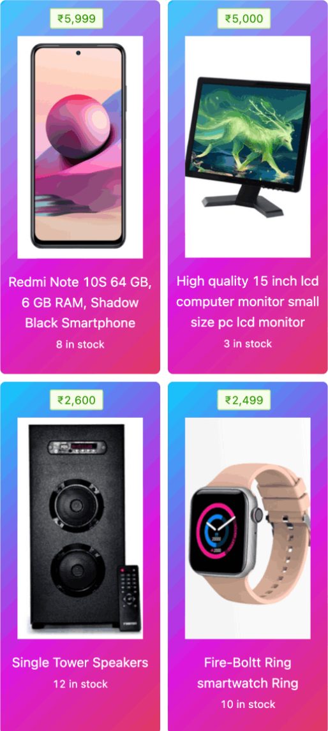
Task: Open the Fire-Boltt Ring smartwatch image
Action: (x=248, y=528)
